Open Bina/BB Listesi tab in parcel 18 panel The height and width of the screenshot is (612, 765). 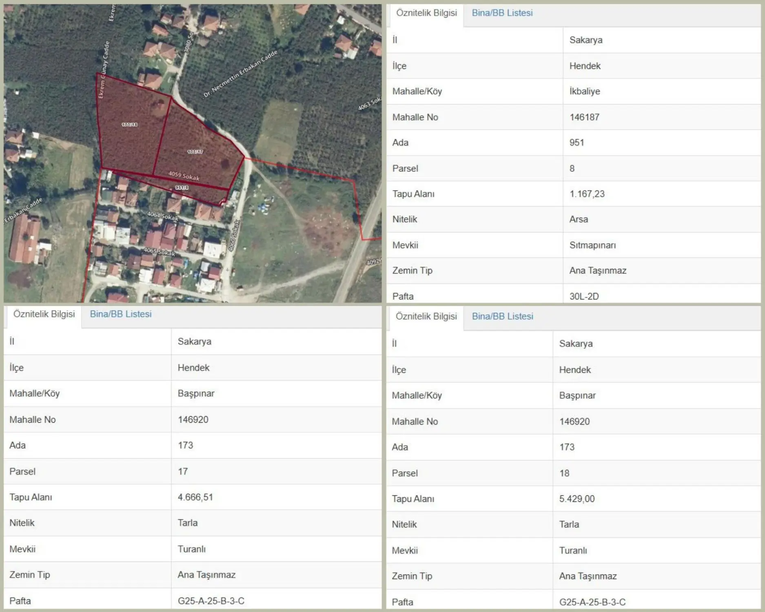click(503, 317)
